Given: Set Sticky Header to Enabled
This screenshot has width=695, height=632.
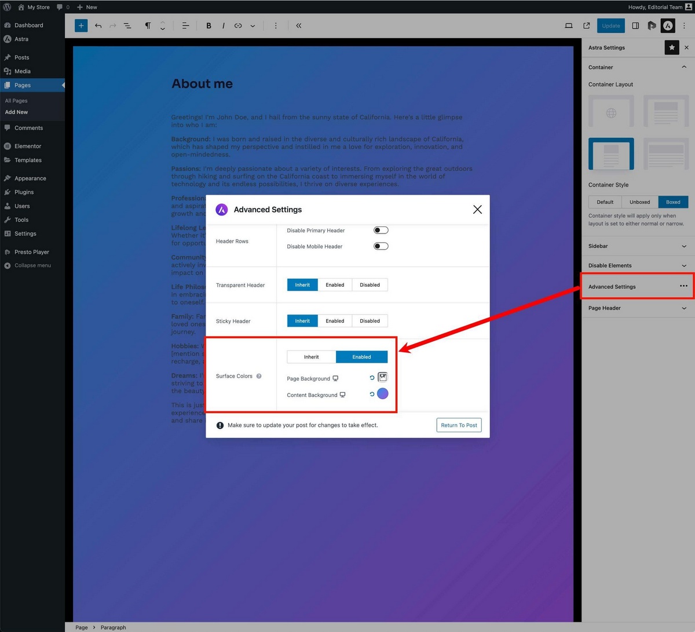Looking at the screenshot, I should (335, 321).
